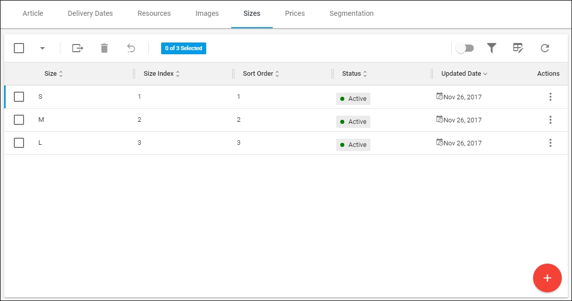Click the size name L
The image size is (572, 301).
pos(40,143)
